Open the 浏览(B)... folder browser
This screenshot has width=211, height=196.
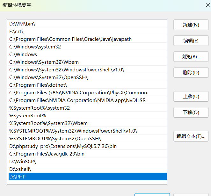(x=191, y=57)
